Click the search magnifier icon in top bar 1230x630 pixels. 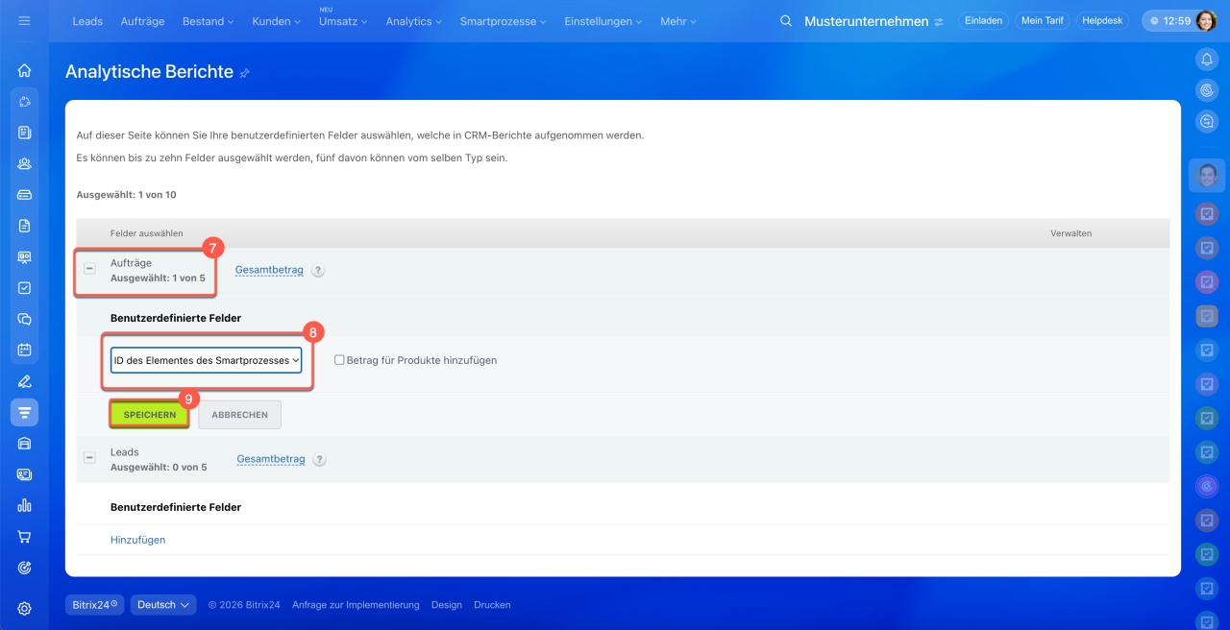click(x=786, y=21)
